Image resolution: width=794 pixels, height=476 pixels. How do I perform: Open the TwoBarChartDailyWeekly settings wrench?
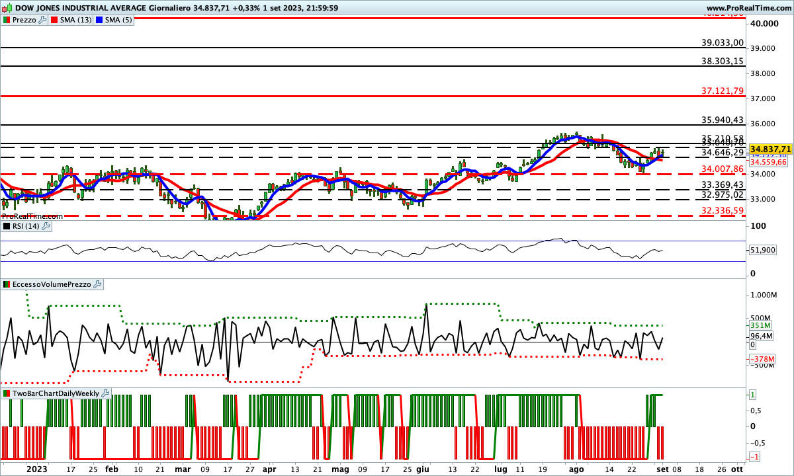click(x=106, y=393)
